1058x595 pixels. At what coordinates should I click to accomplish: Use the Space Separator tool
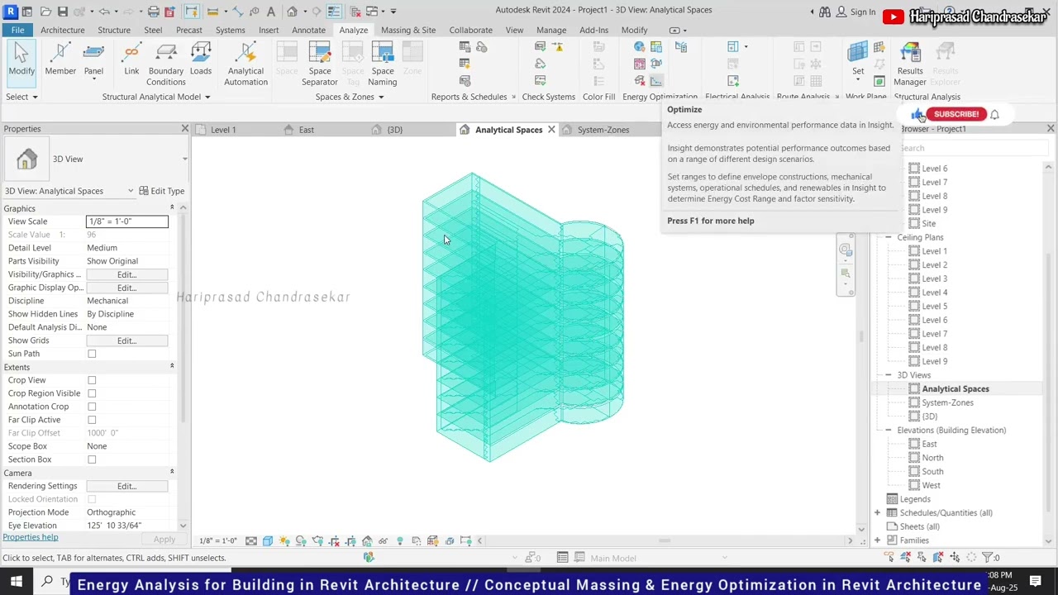point(320,64)
